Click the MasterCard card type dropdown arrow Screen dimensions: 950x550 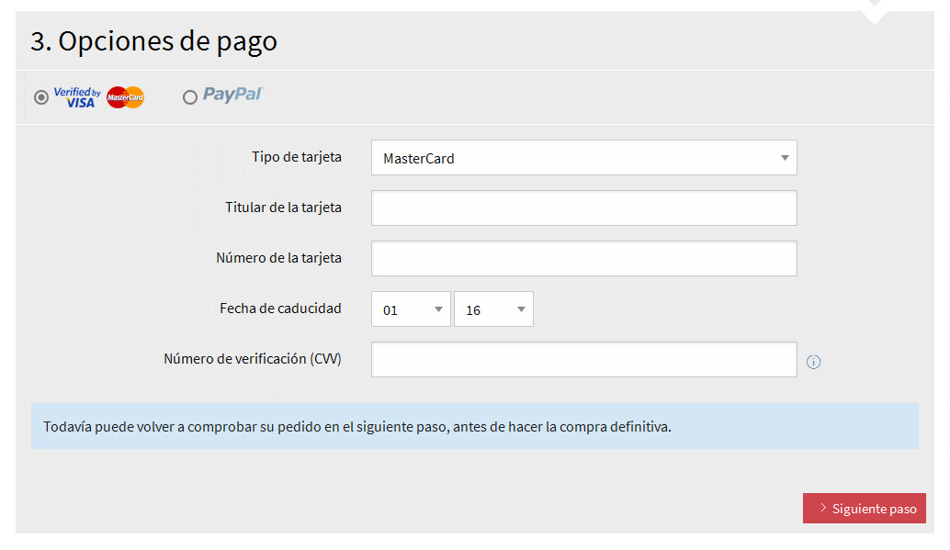785,158
